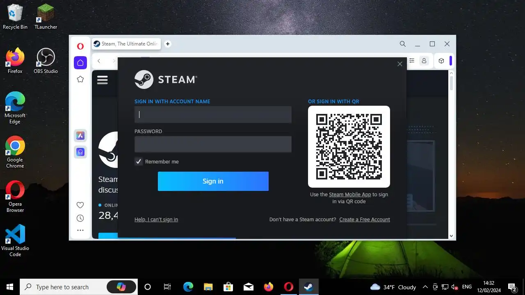This screenshot has height=295, width=525.
Task: Open the Windows Start menu
Action: [x=10, y=287]
